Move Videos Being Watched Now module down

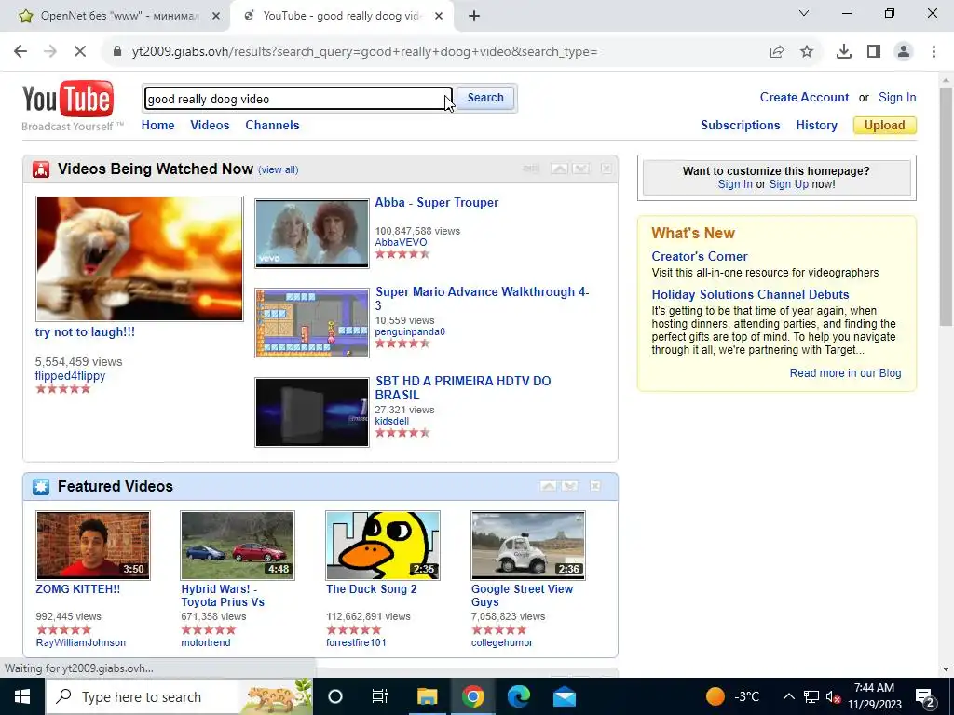tap(581, 169)
